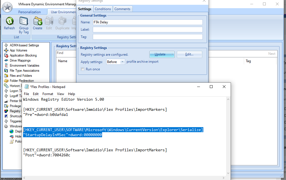286x180 pixels.
Task: Open the App Volumes item in sidebar
Action: tap(19, 50)
